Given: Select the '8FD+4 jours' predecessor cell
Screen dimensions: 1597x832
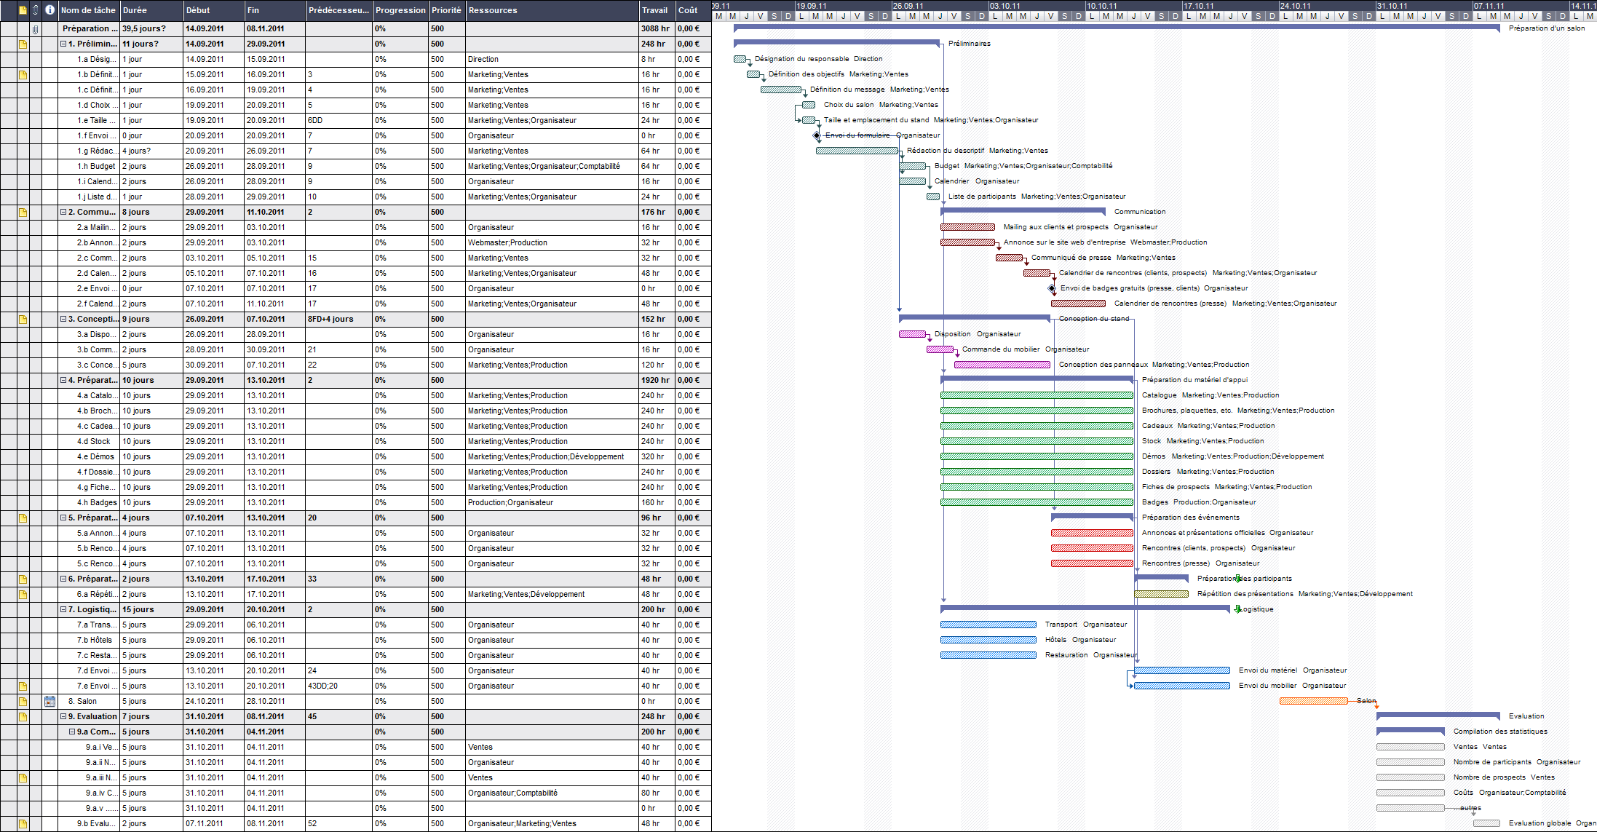Looking at the screenshot, I should [x=338, y=320].
